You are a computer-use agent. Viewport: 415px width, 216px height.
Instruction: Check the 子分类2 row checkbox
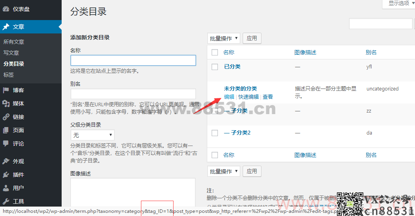[x=215, y=133]
